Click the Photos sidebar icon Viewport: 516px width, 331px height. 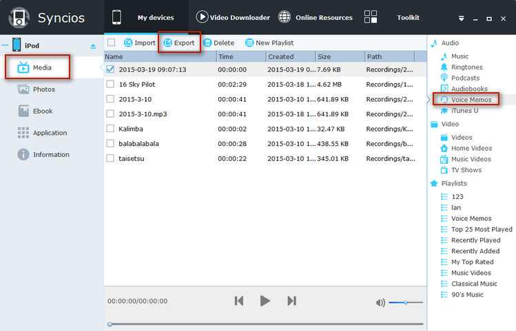click(23, 89)
